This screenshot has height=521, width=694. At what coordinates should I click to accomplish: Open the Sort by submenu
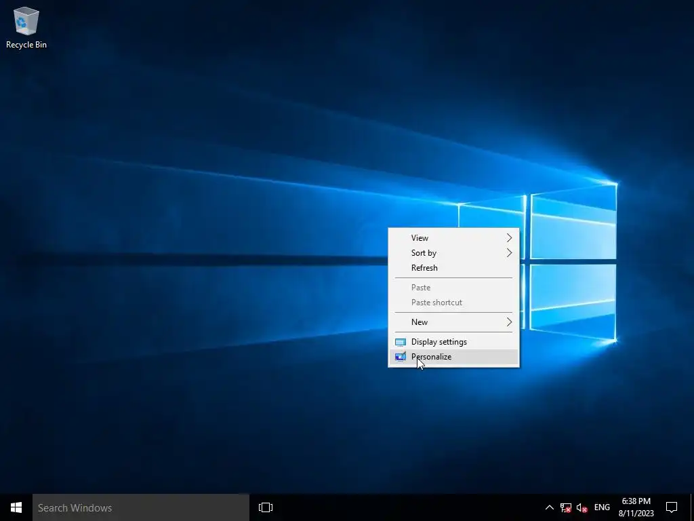click(453, 253)
